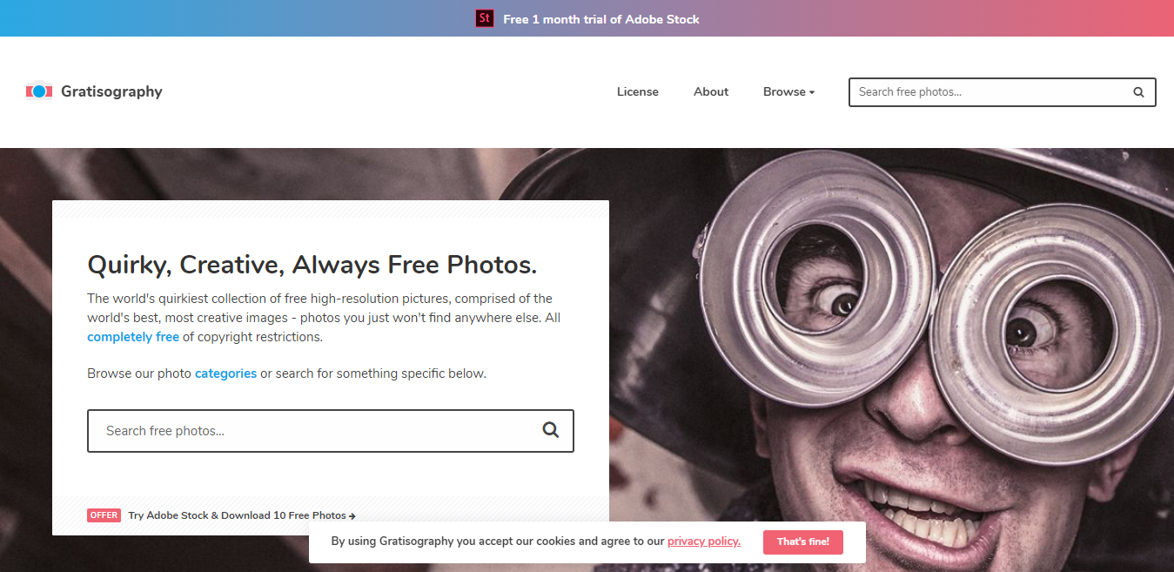Click the hero photo of man with goggles
Viewport: 1174px width, 572px height.
tap(896, 348)
